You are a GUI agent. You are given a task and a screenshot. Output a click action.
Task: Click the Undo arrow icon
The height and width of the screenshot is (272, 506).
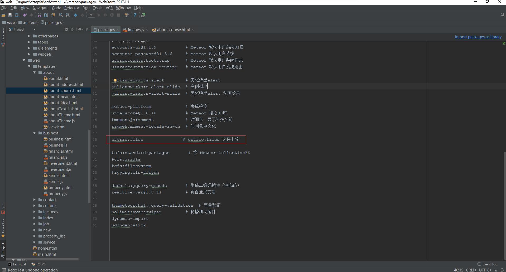tap(25, 15)
